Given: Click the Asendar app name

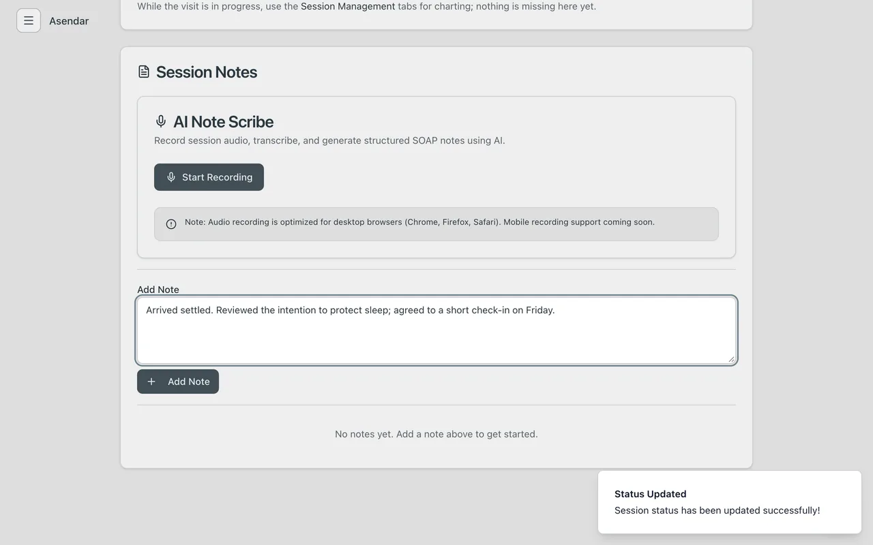Looking at the screenshot, I should 69,20.
